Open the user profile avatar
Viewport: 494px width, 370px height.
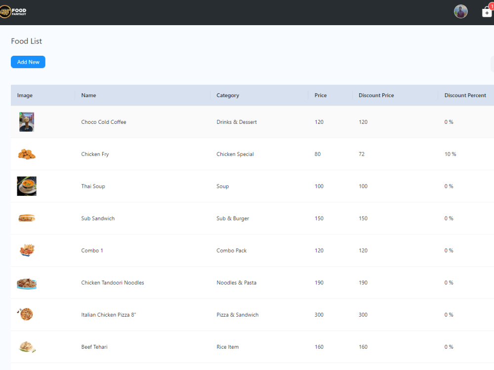460,12
